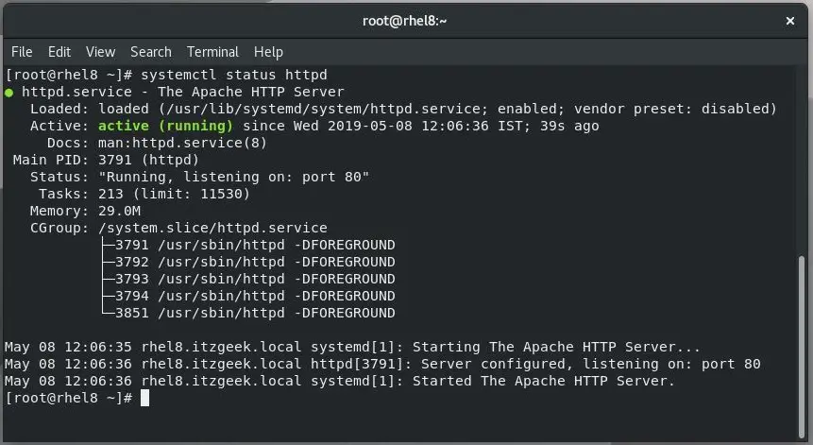813x445 pixels.
Task: Click process 3793 in CGroup tree
Action: 255,279
